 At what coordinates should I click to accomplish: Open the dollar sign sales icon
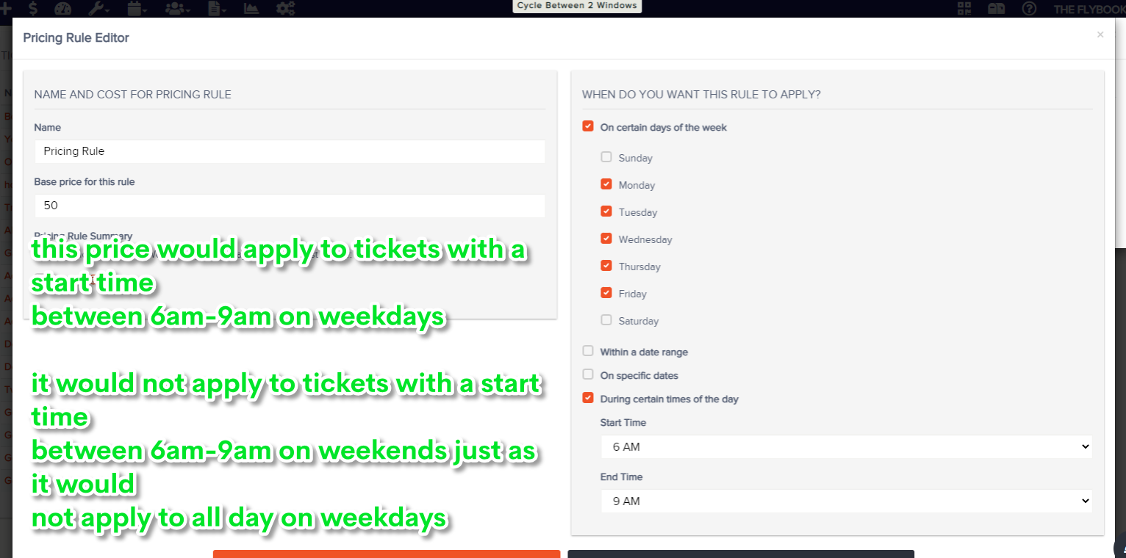[x=34, y=8]
